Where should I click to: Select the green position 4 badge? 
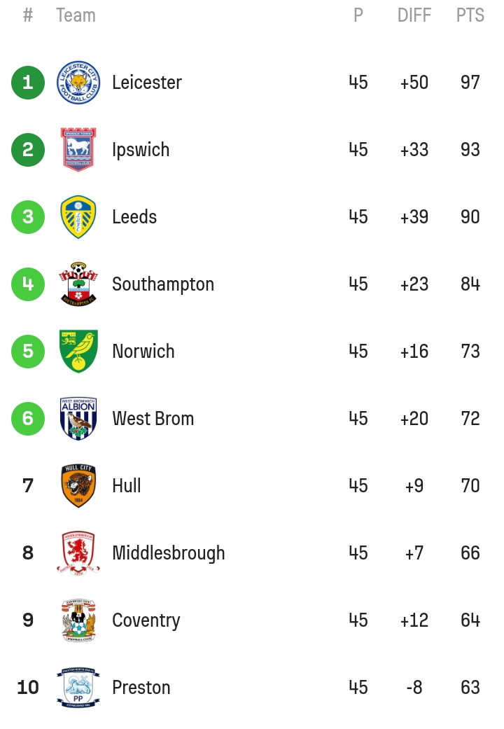pos(28,284)
